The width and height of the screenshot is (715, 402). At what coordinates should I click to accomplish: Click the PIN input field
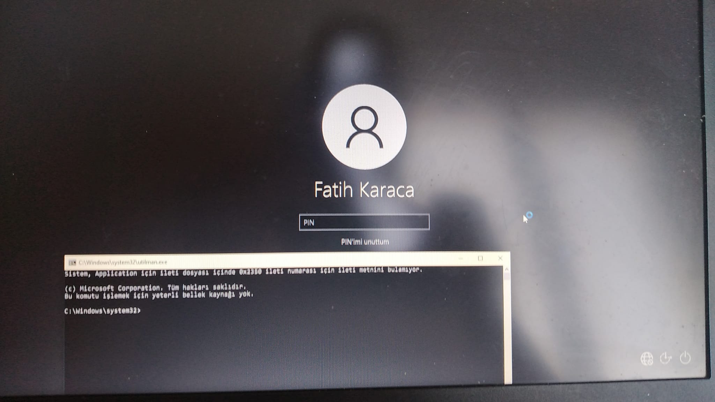364,222
